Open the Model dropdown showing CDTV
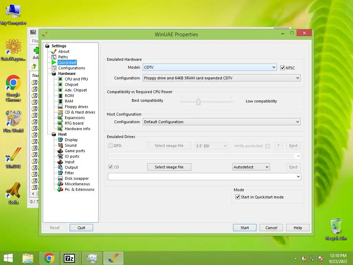This screenshot has height=265, width=353. click(x=210, y=67)
